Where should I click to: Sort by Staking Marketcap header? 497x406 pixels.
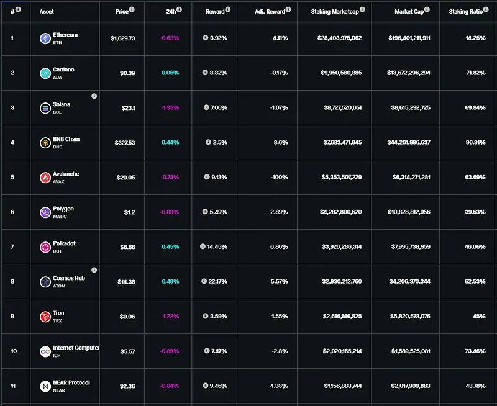[335, 11]
